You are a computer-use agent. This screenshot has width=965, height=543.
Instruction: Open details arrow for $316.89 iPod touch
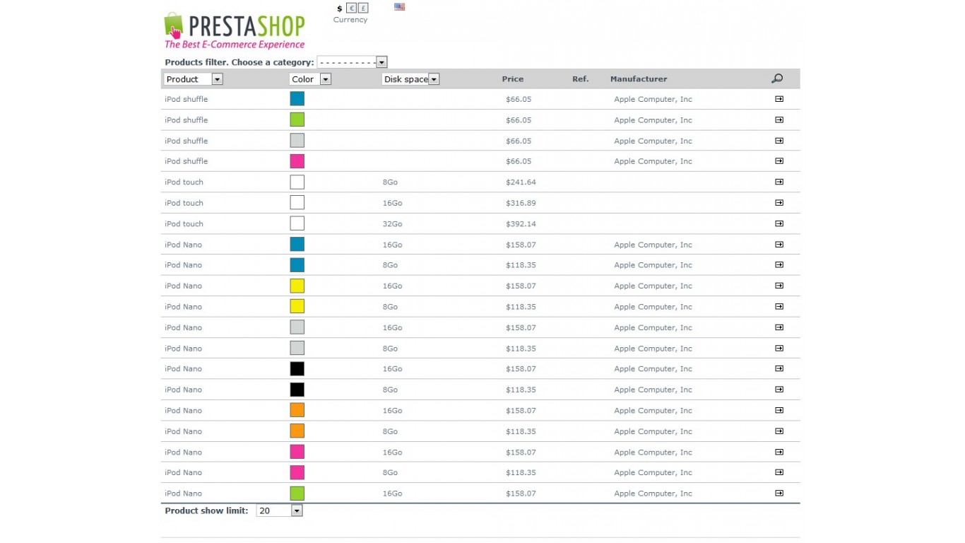[x=779, y=203]
